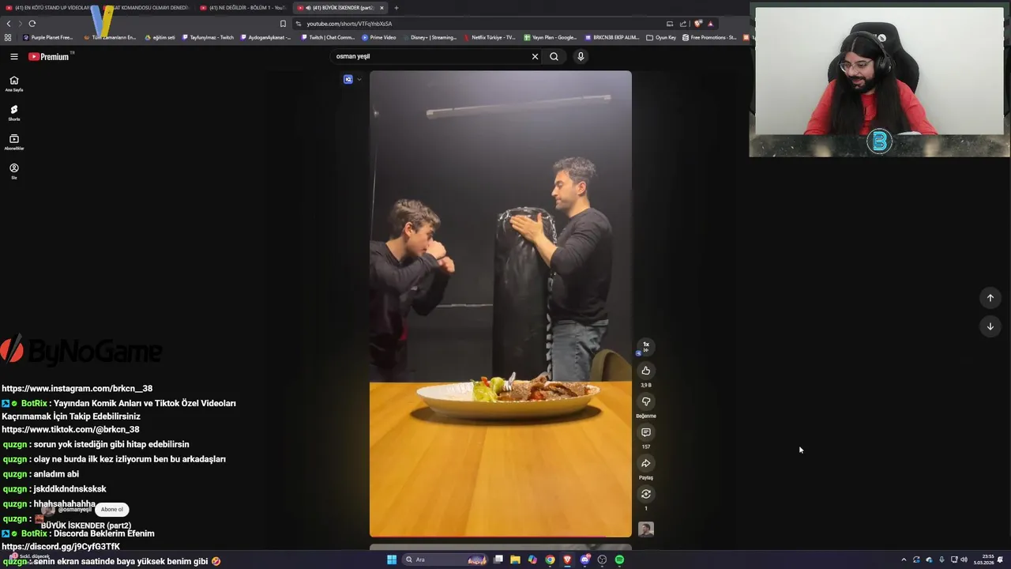Open volume control in tray
The height and width of the screenshot is (569, 1011).
[x=964, y=560]
